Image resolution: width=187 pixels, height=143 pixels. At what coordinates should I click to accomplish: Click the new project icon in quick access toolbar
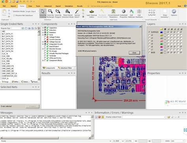click(10, 2)
